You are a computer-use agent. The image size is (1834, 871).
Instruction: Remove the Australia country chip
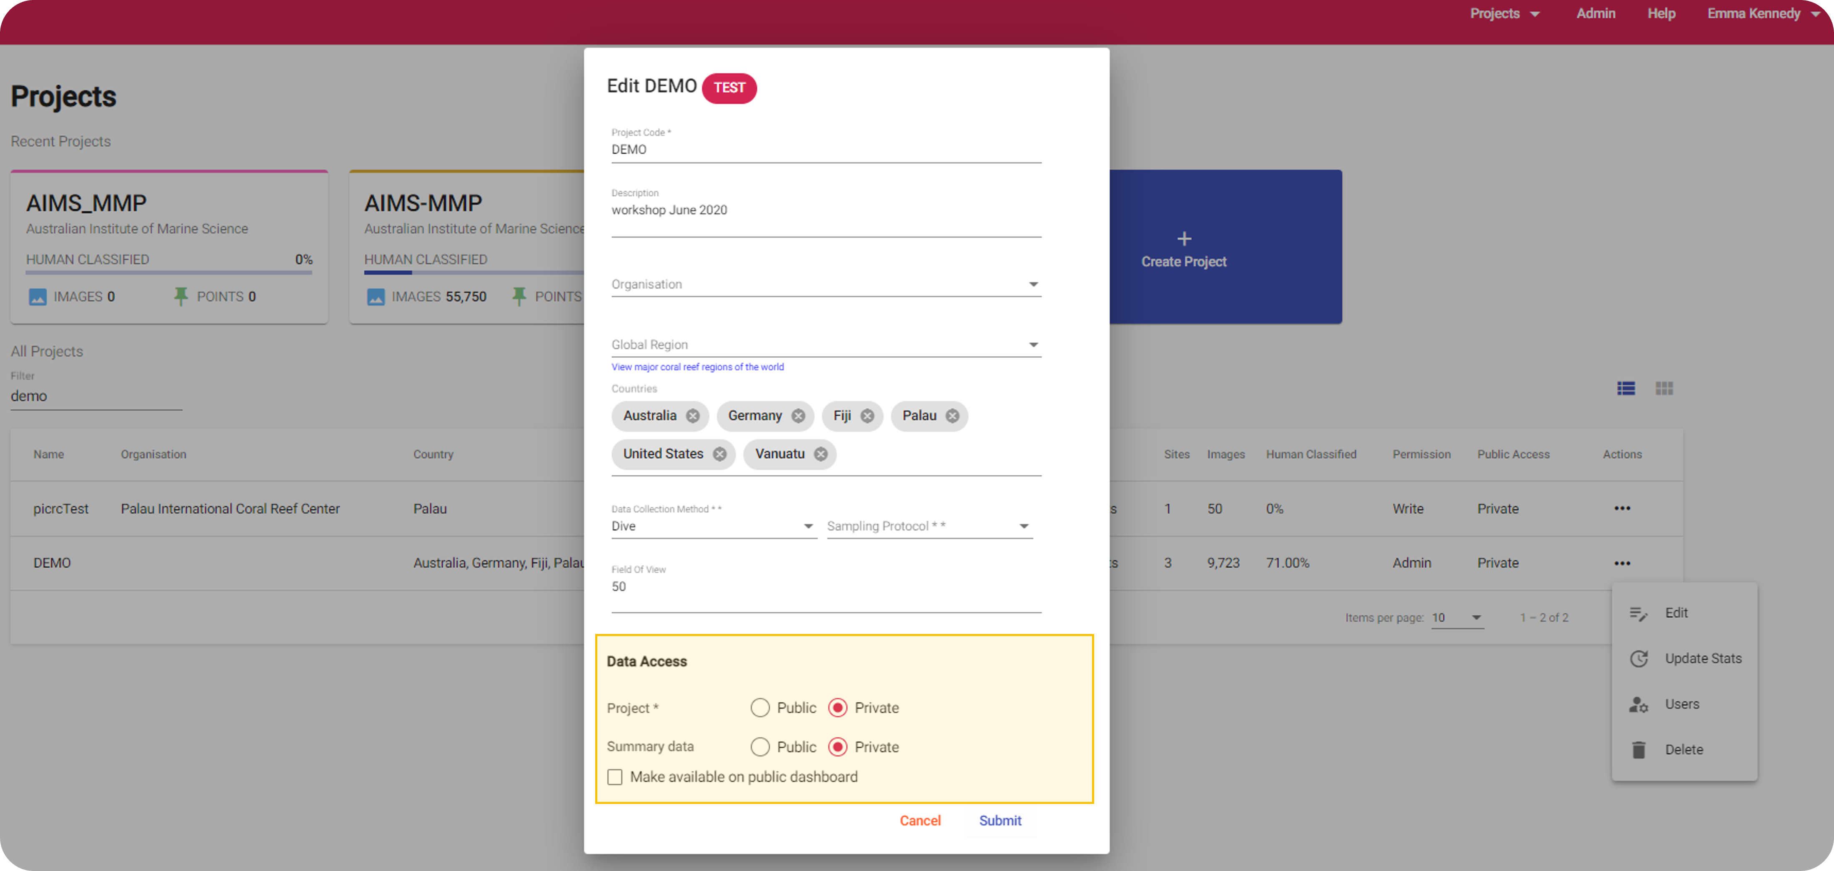tap(692, 416)
